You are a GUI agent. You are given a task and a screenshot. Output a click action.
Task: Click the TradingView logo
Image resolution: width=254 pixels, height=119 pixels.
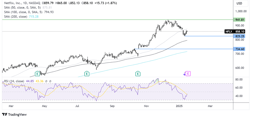14,115
